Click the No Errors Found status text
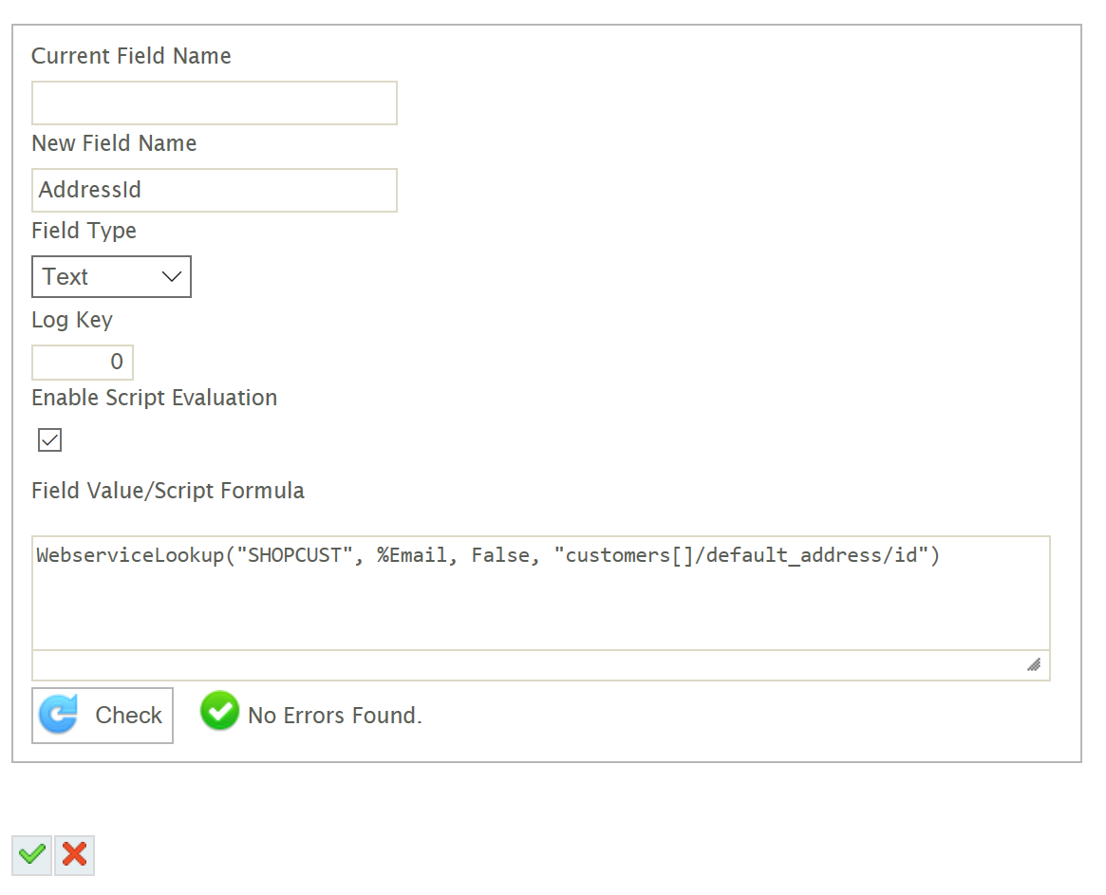This screenshot has width=1106, height=895. (x=334, y=717)
